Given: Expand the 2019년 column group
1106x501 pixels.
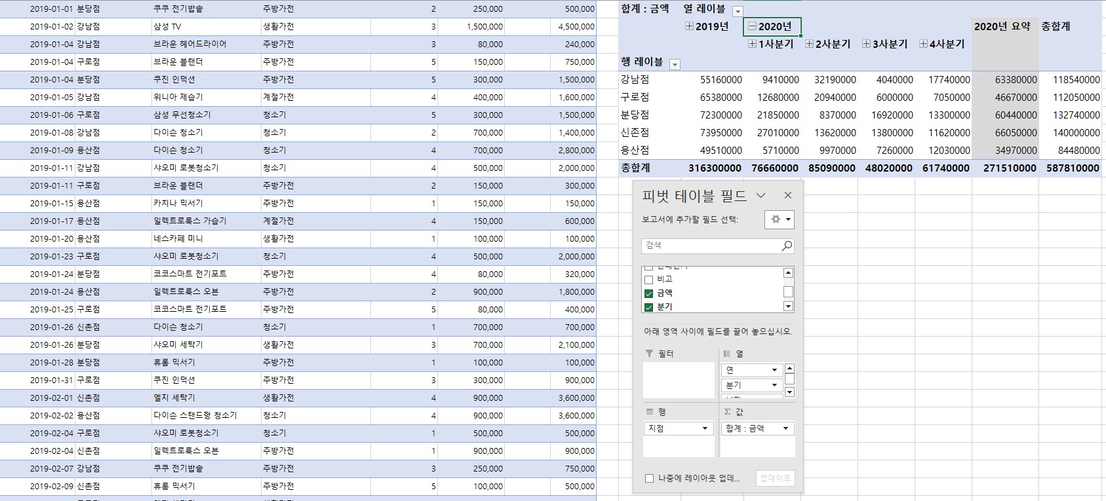Looking at the screenshot, I should 689,26.
